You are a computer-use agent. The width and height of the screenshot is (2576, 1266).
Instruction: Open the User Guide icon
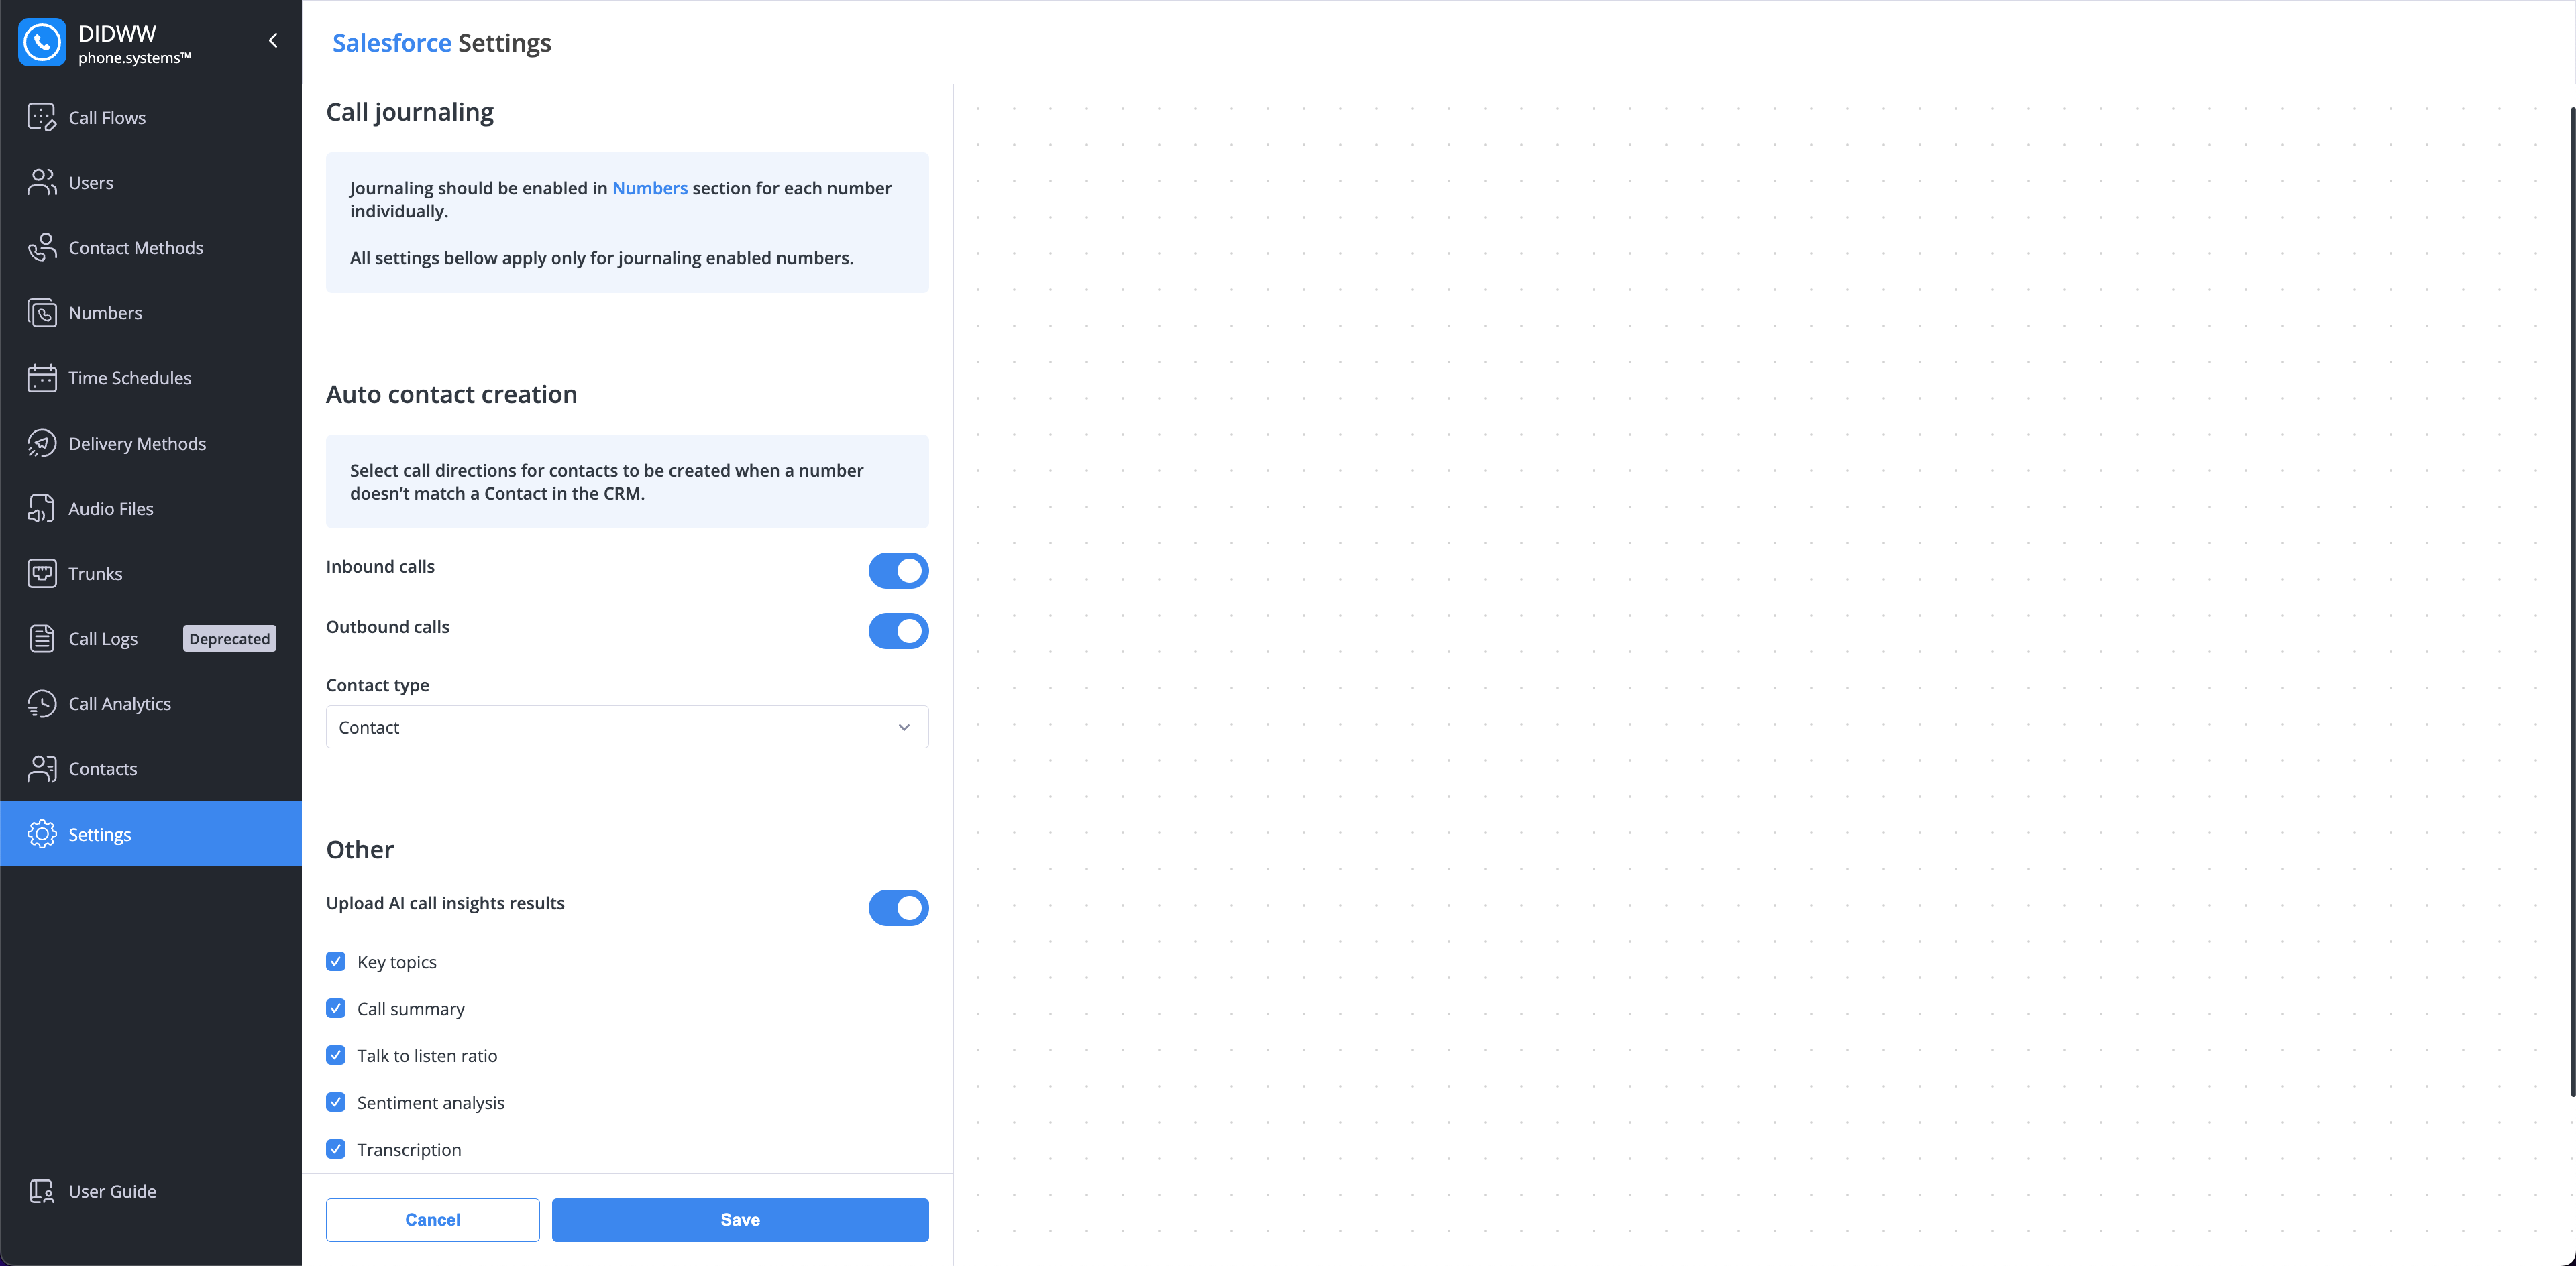coord(42,1190)
